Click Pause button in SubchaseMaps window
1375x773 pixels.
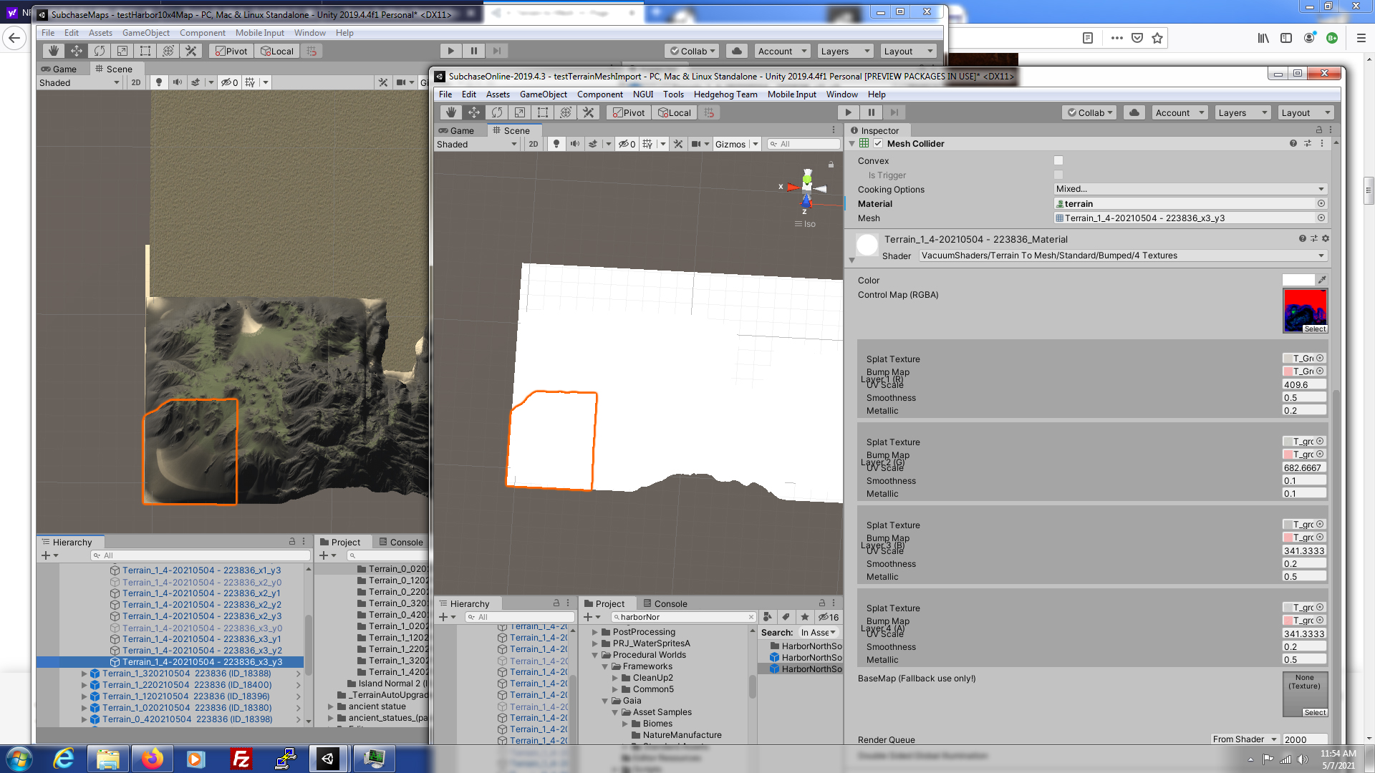(x=473, y=51)
